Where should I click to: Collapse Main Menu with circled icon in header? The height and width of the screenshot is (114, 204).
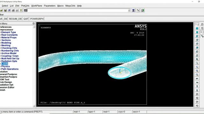[33, 23]
